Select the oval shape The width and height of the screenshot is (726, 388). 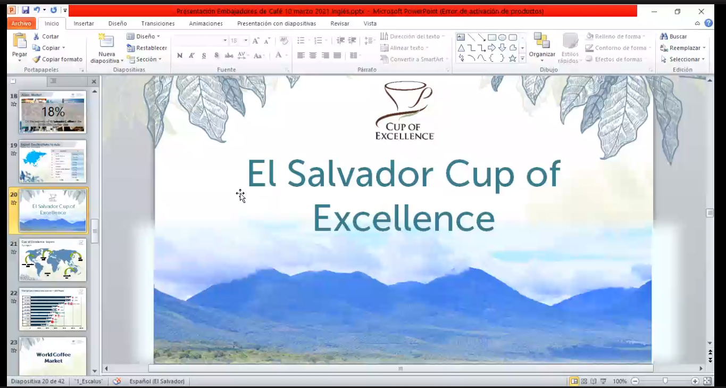pos(502,37)
